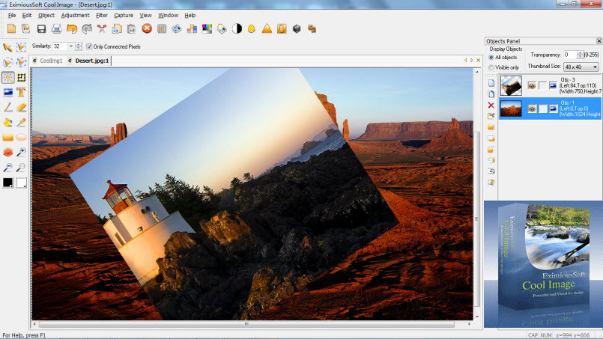This screenshot has width=603, height=339.
Task: Toggle visibility eye of Obj - 3
Action: (532, 85)
